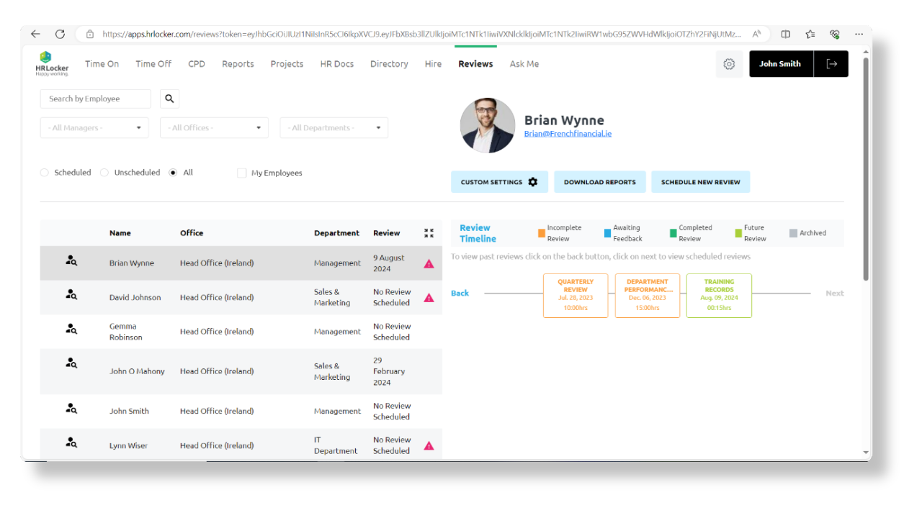Click the alert triangle on Lynn Wiser's row
Image resolution: width=922 pixels, height=518 pixels.
click(429, 445)
